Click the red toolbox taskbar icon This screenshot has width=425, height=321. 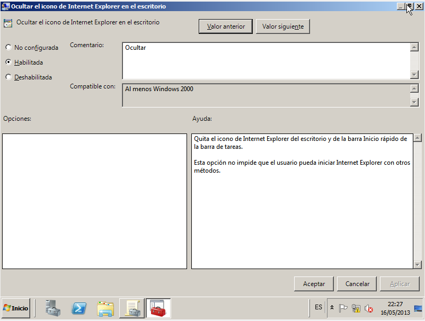tap(158, 308)
